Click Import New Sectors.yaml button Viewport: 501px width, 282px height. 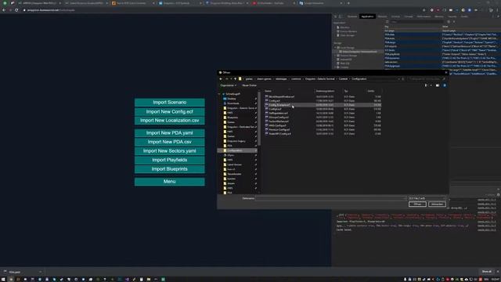169,151
